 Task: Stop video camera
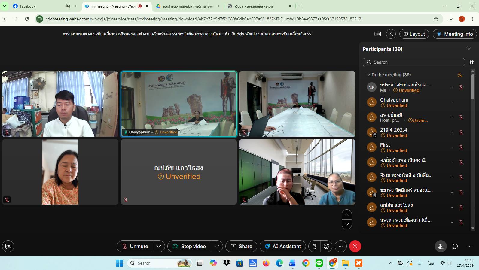pyautogui.click(x=189, y=246)
